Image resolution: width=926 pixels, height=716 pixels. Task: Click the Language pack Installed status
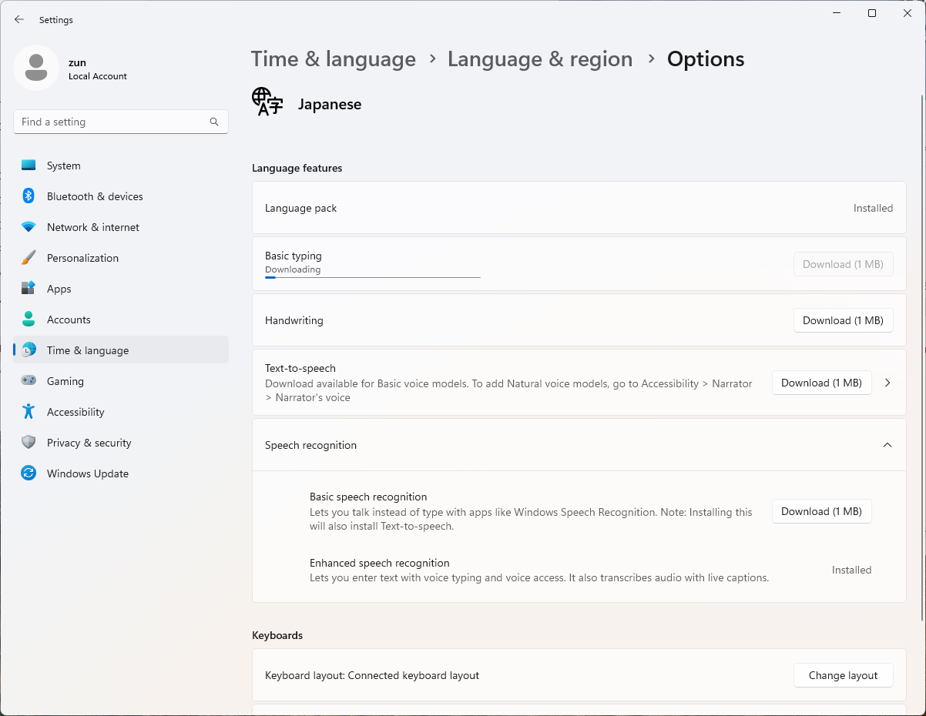pos(873,208)
